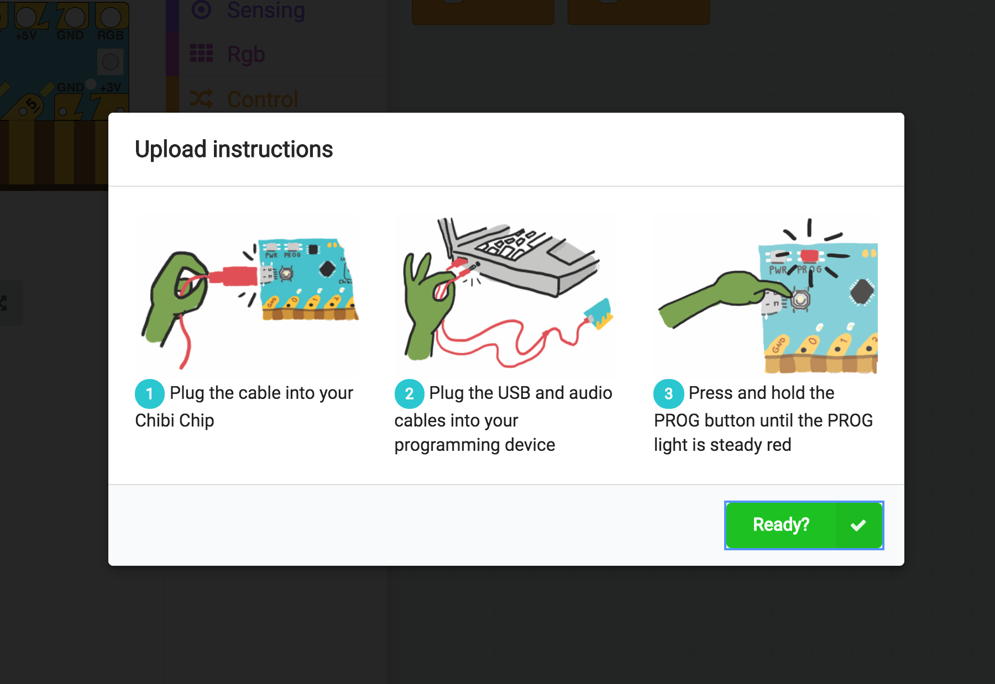Click the Ready? button to continue

click(x=803, y=524)
